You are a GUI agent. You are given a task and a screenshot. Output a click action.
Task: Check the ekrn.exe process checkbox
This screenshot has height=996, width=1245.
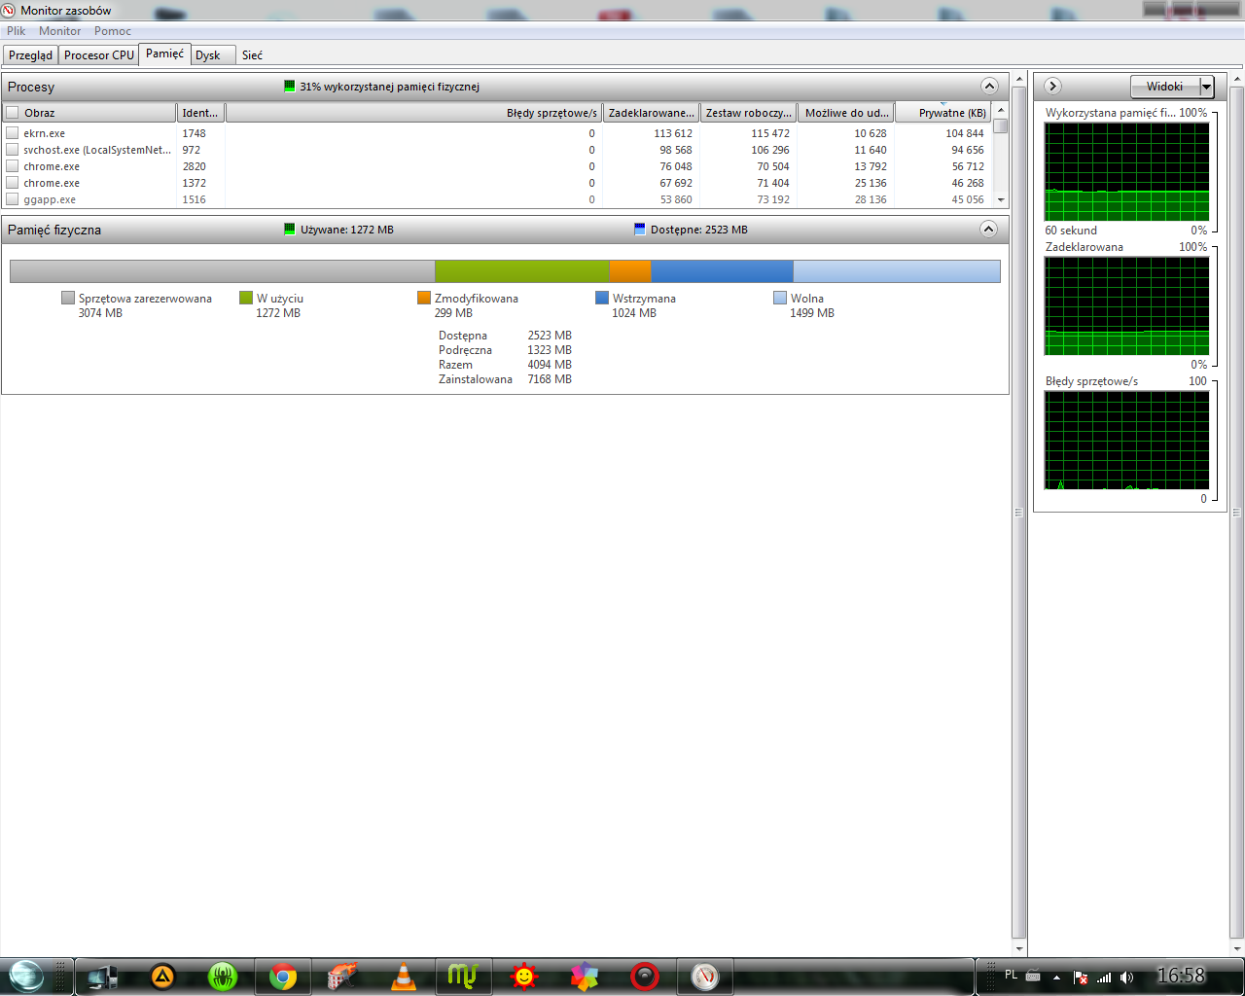[13, 133]
